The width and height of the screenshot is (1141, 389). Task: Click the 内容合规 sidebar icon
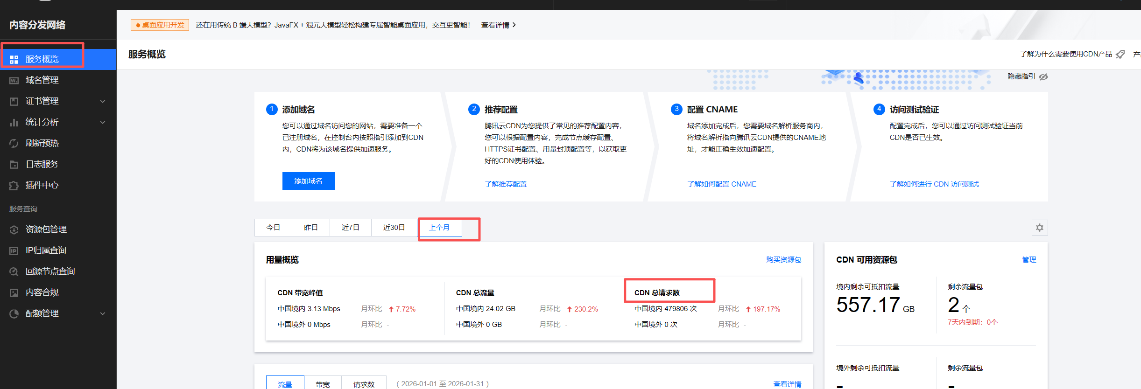tap(14, 292)
